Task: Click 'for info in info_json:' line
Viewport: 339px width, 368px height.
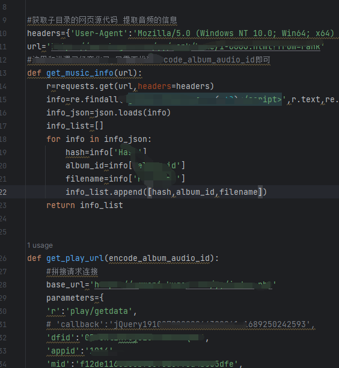Action: (99, 139)
